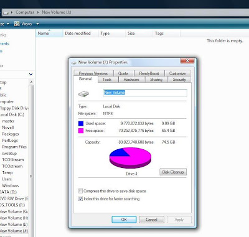Click the 74.5 GB capacity value

click(168, 142)
